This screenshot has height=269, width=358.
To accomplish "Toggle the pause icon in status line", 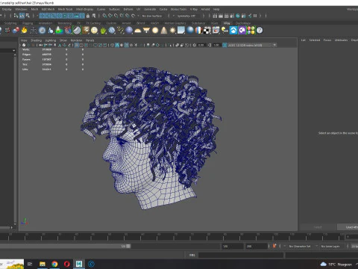I will point(255,16).
